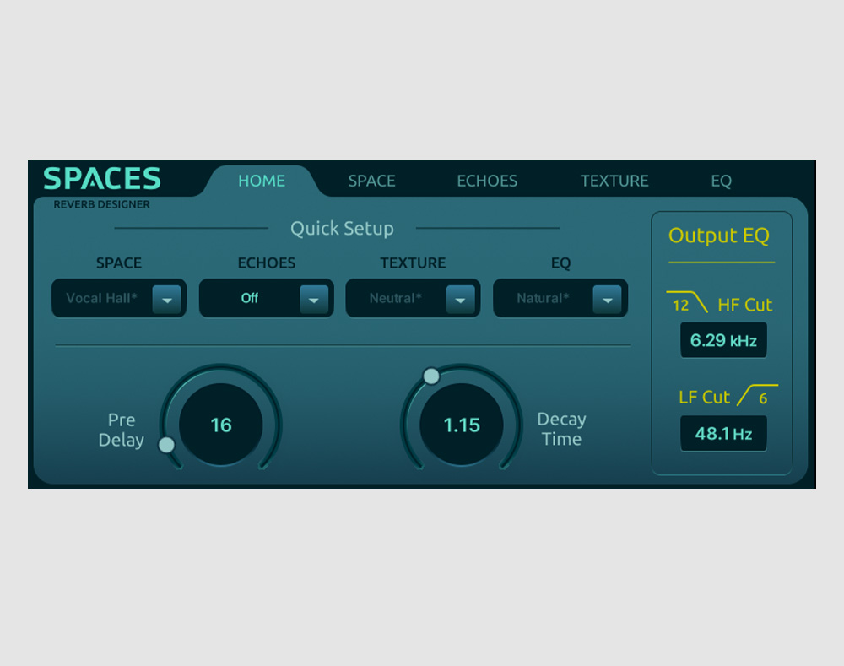Click the Neutral* texture preset name
Viewport: 844px width, 666px height.
click(x=395, y=298)
